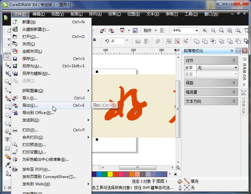Click the zoom in magnifier icon
Screen dimensions: 251x194
pos(205,30)
